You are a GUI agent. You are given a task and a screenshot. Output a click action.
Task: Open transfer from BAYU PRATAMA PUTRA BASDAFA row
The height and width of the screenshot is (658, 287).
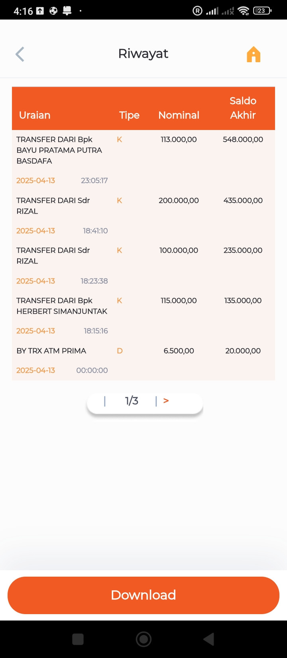[x=143, y=160]
